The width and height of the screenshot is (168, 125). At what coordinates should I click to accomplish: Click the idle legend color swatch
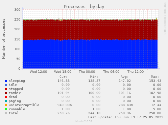tap(6, 85)
